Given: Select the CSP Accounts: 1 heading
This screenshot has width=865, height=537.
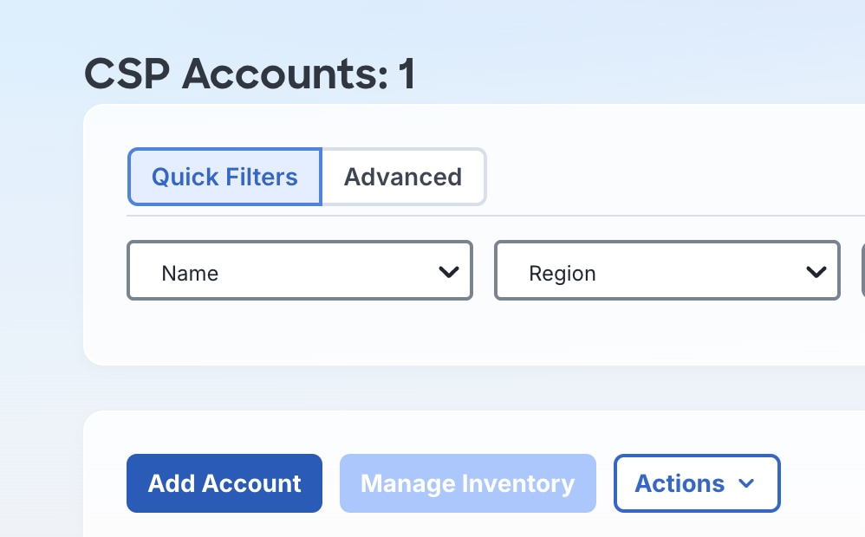Looking at the screenshot, I should point(250,74).
